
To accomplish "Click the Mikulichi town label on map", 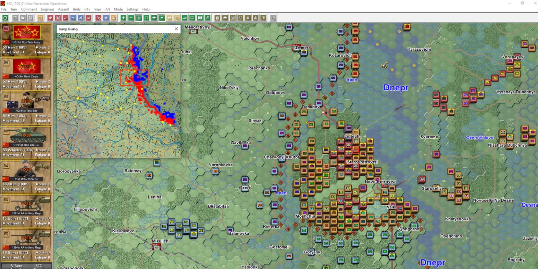I will pyautogui.click(x=161, y=241).
